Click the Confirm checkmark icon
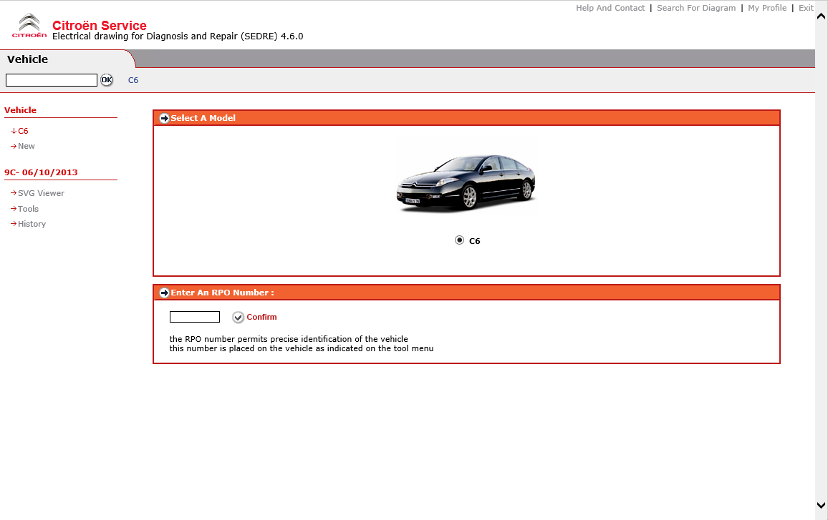 tap(239, 318)
